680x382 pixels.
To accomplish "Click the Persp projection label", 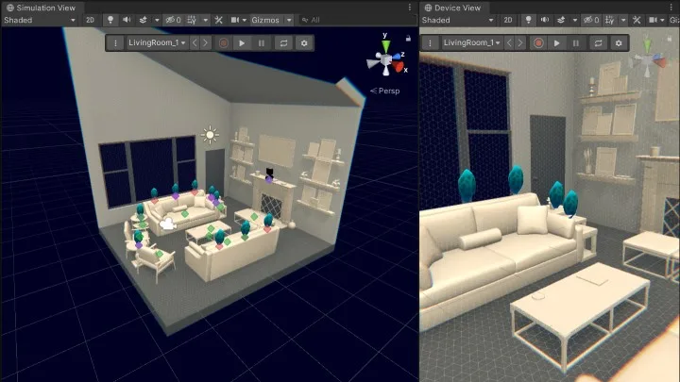I will click(385, 91).
